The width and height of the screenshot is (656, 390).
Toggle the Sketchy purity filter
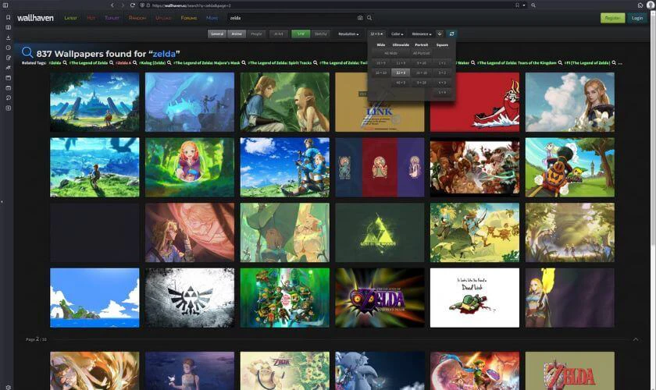321,34
